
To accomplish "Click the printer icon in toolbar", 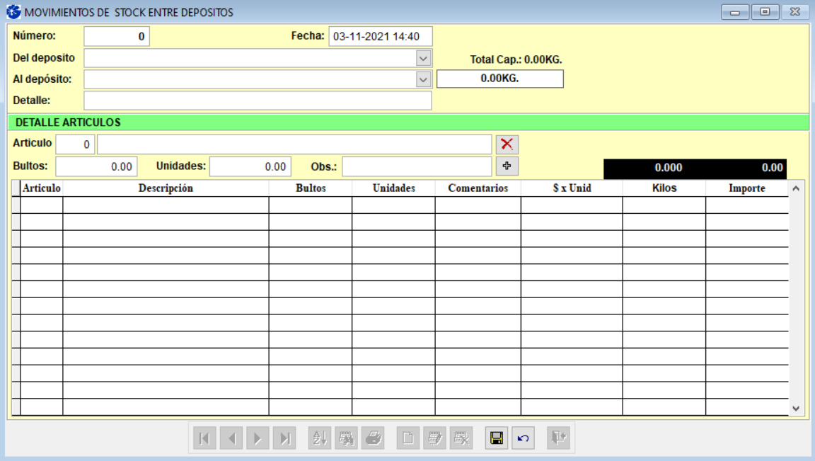I will coord(374,438).
